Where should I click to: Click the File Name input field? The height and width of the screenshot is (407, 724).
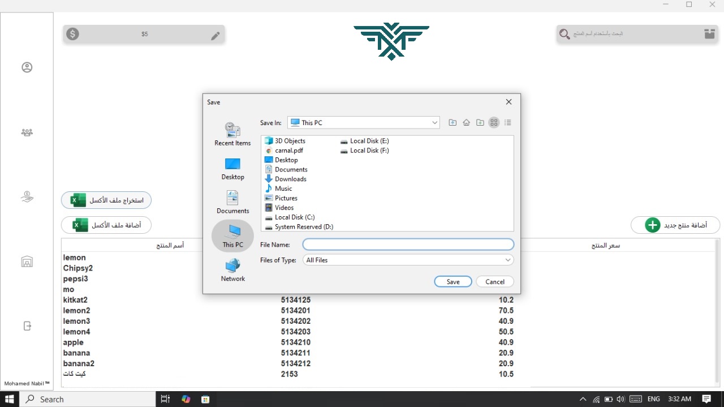tap(408, 245)
